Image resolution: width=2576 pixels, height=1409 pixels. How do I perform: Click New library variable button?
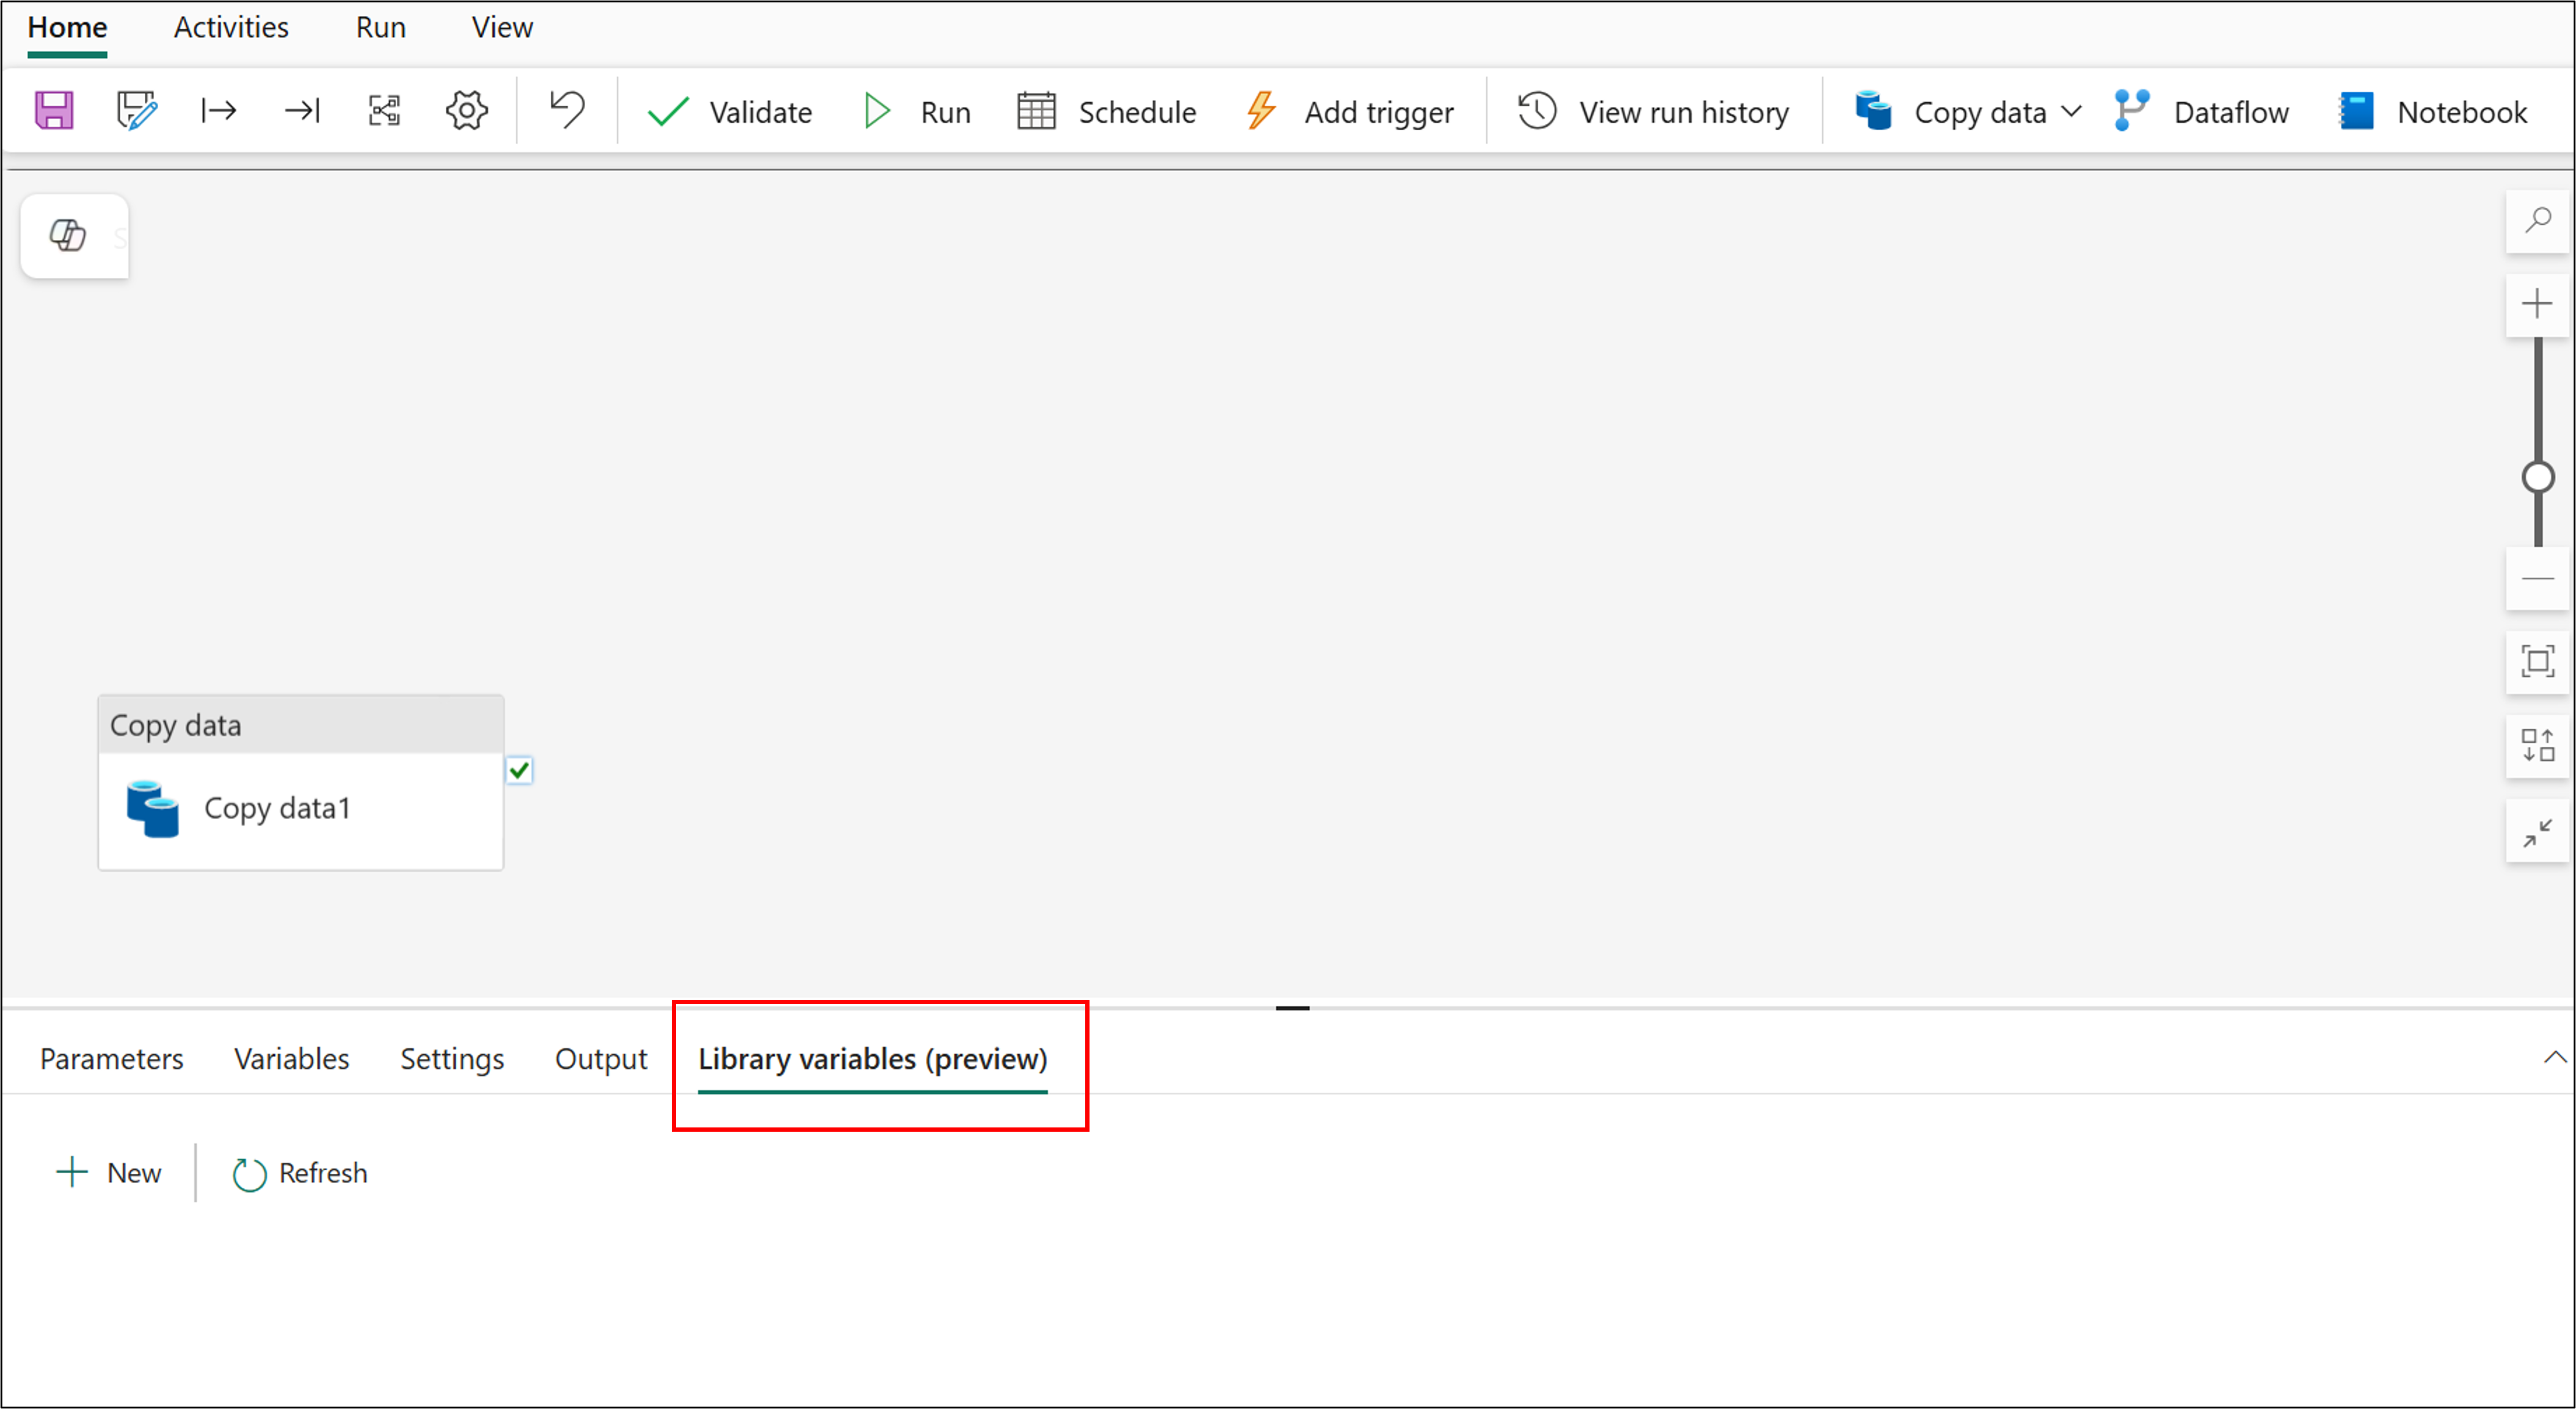(109, 1172)
